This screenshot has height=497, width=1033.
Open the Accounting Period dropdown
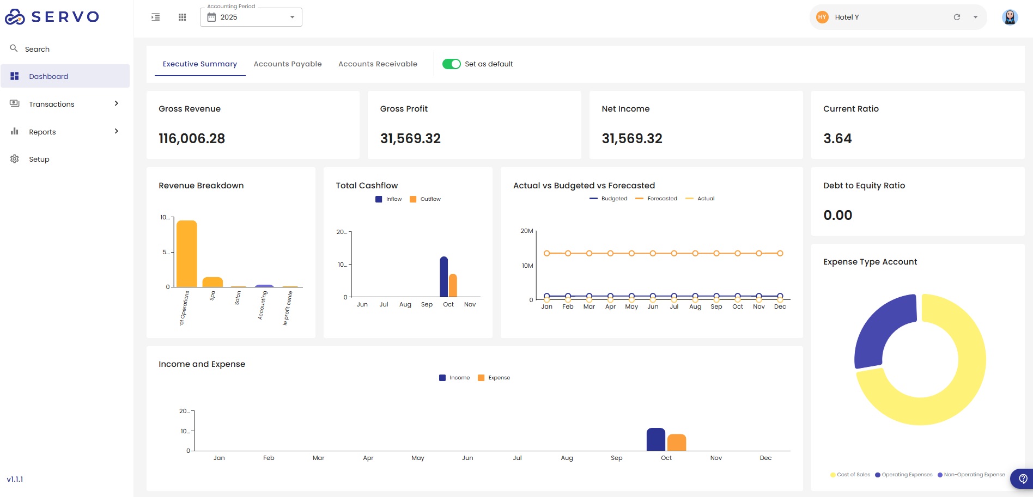(251, 17)
